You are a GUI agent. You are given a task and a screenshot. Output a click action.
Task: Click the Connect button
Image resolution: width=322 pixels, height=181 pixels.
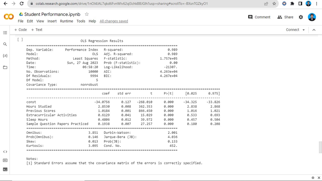coord(292,30)
